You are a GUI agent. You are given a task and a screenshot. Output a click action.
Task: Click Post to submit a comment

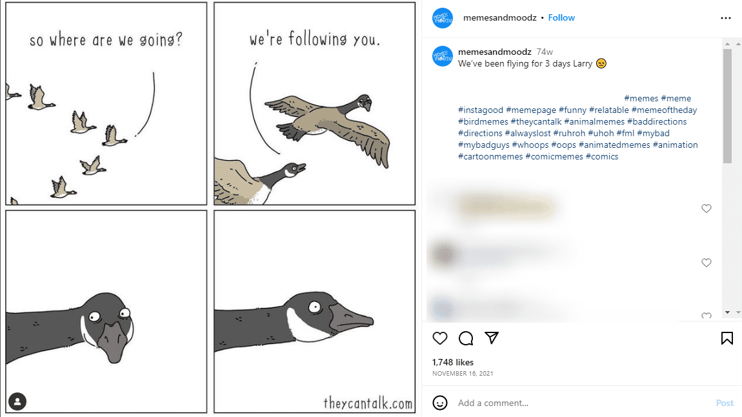[725, 402]
